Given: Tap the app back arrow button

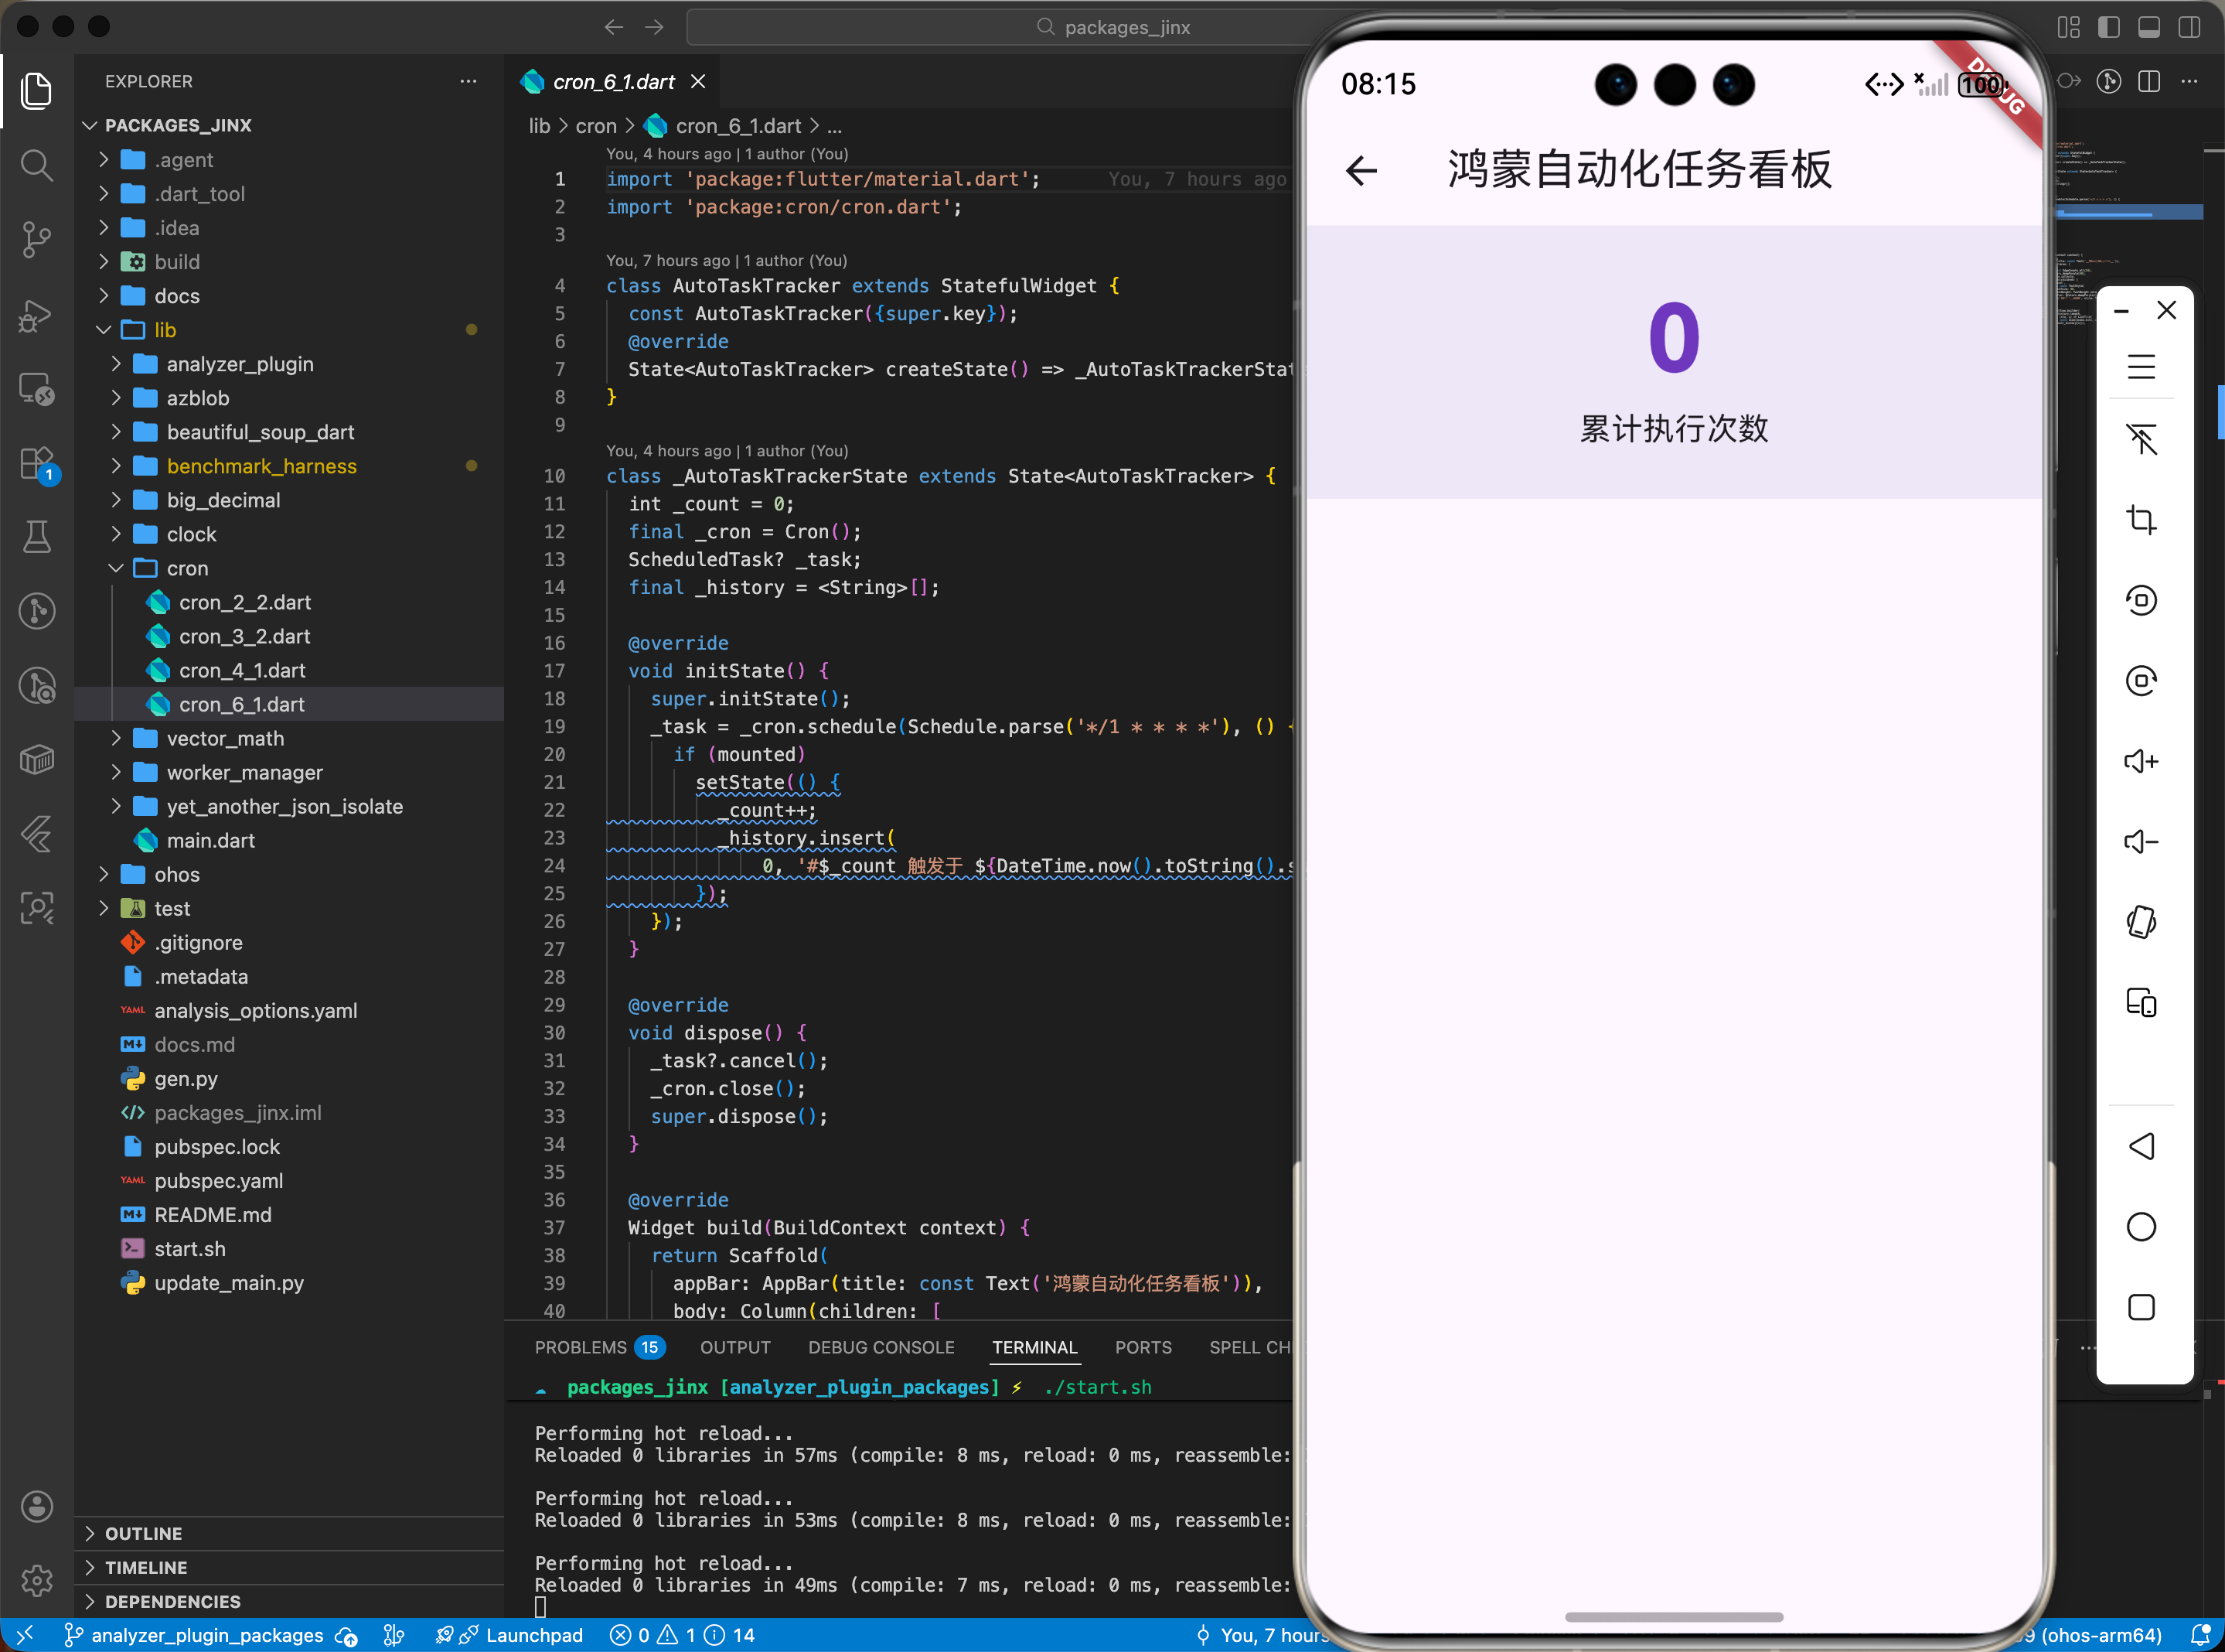Looking at the screenshot, I should pyautogui.click(x=1361, y=170).
